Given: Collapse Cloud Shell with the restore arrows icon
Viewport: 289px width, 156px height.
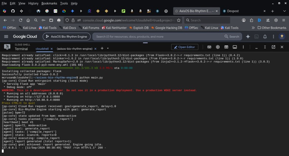Looking at the screenshot, I should click(x=265, y=47).
